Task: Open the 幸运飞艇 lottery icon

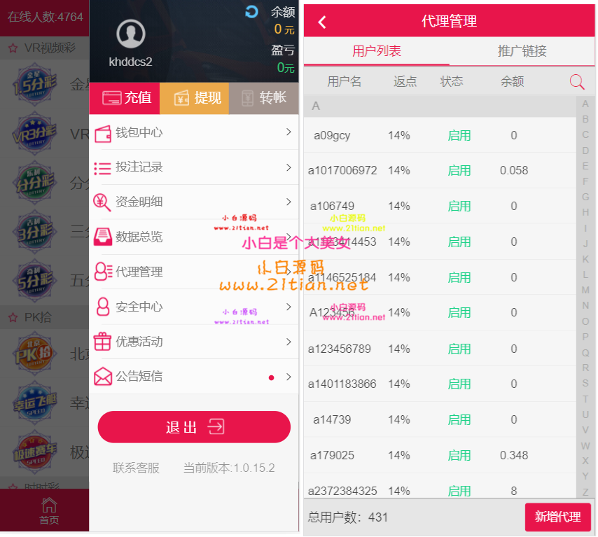Action: pyautogui.click(x=34, y=403)
